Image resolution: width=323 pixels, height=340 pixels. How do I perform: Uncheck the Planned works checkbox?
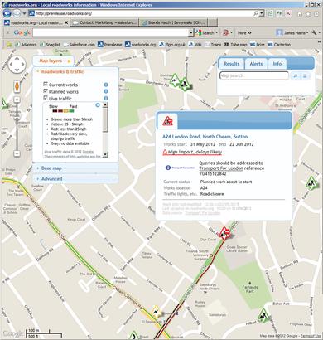tap(46, 90)
